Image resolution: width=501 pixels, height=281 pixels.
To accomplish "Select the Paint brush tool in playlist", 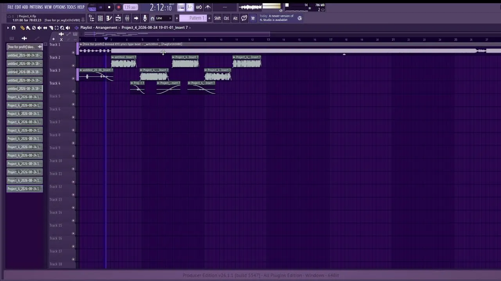I will pyautogui.click(x=28, y=28).
